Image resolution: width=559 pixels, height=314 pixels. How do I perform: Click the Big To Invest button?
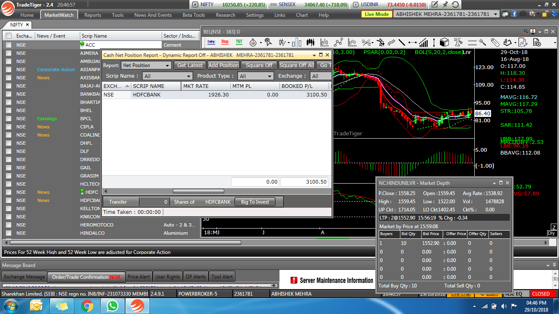255,202
